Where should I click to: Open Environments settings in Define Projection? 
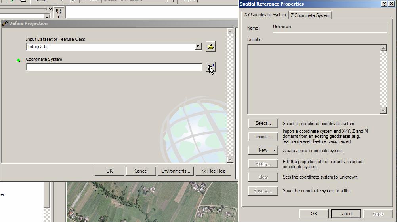click(176, 171)
